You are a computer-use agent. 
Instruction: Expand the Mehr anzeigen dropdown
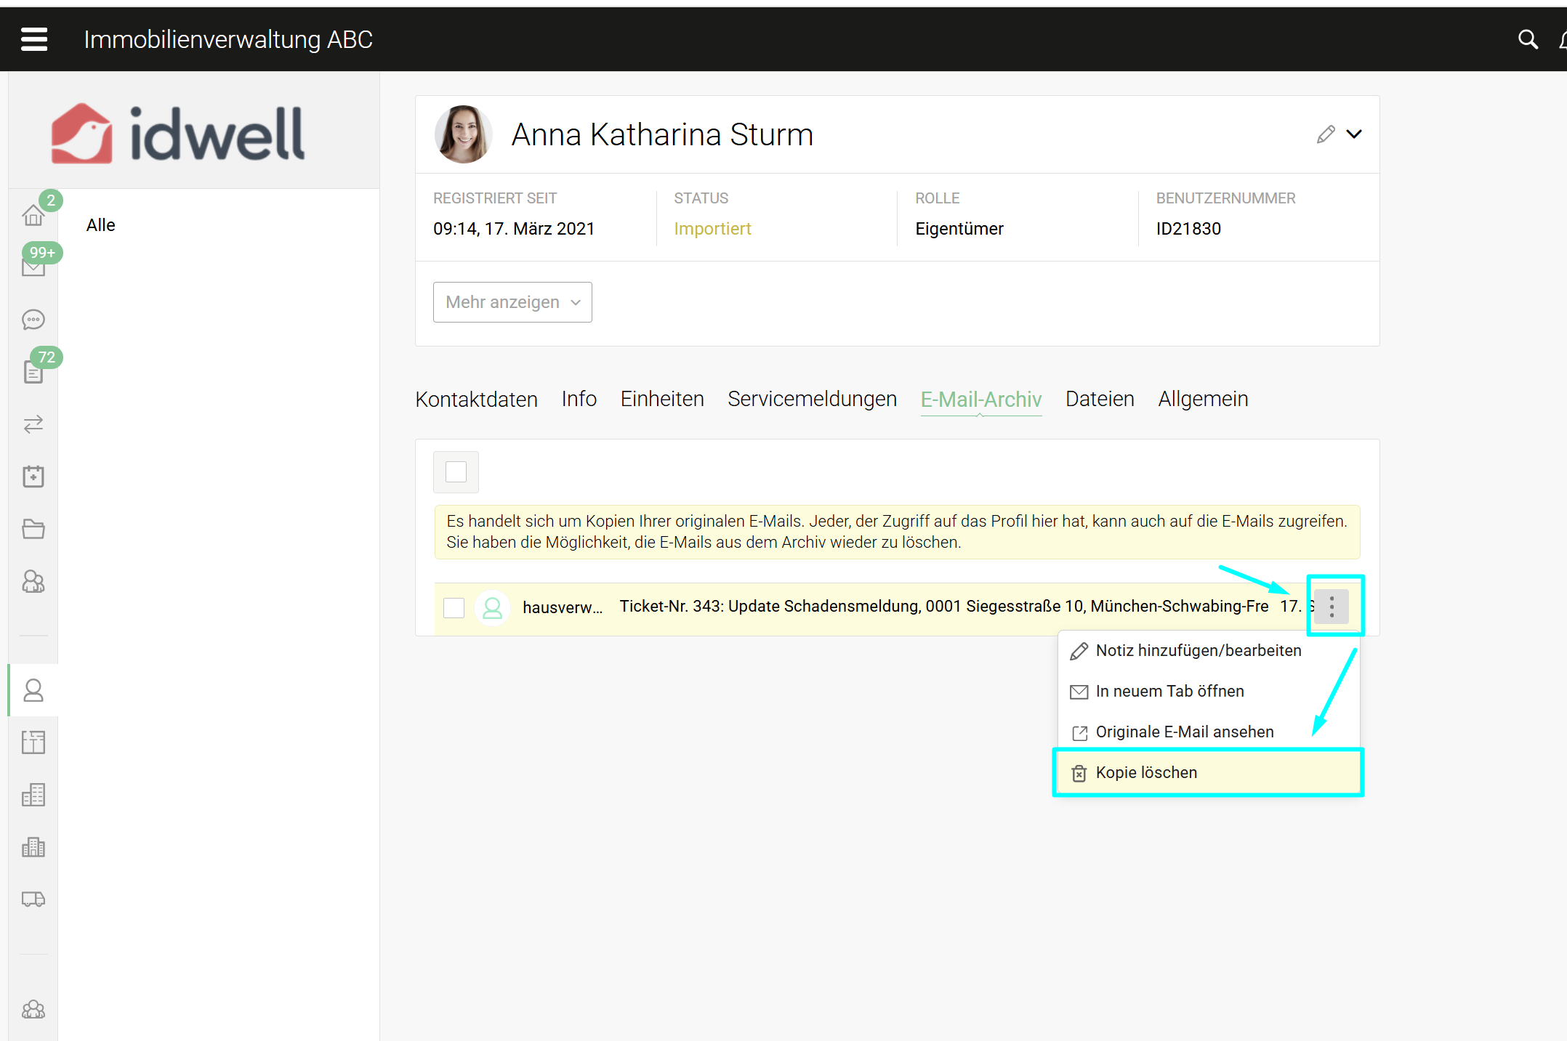click(512, 302)
